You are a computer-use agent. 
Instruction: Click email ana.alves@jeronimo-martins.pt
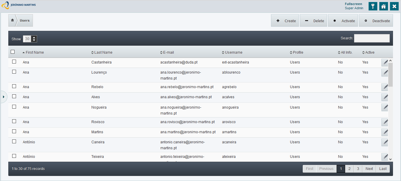pyautogui.click(x=186, y=97)
